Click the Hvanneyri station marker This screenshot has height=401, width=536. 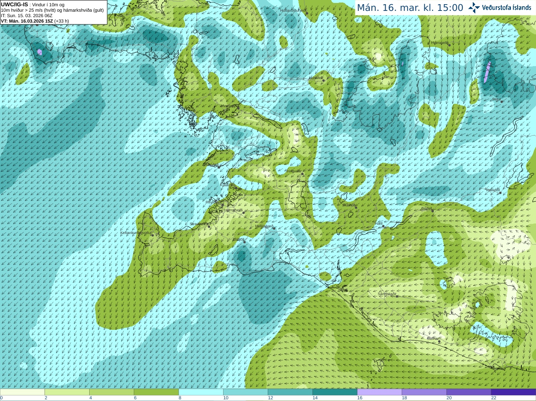pos(238,108)
